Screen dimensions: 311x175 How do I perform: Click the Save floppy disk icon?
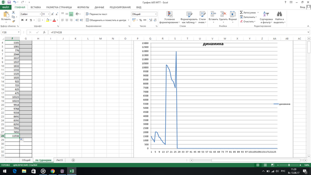coord(9,2)
